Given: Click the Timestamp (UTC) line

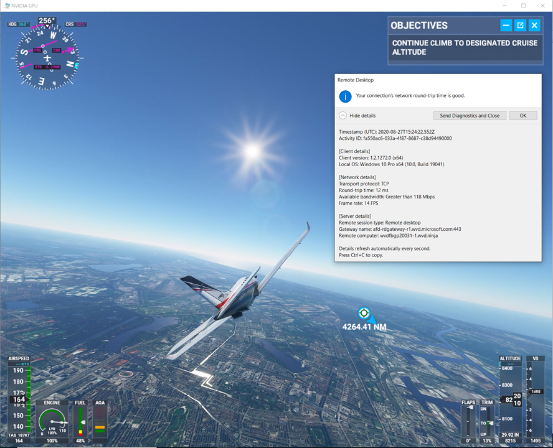Looking at the screenshot, I should click(x=387, y=132).
